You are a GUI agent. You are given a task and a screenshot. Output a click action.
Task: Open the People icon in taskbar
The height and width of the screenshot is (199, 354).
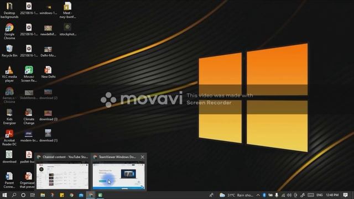pyautogui.click(x=211, y=195)
